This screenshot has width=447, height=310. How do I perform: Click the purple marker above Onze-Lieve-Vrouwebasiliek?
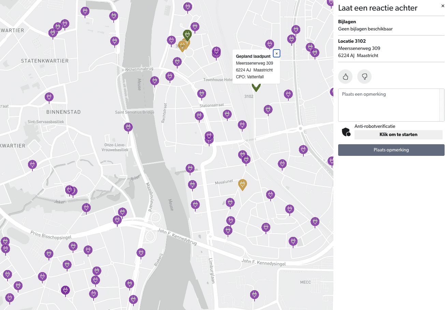click(128, 127)
